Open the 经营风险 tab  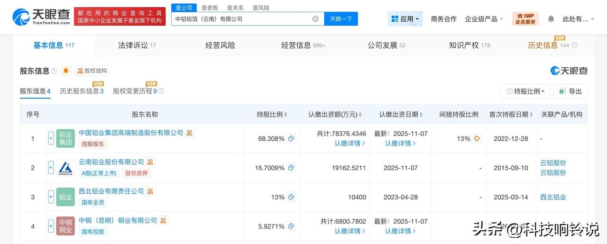tap(220, 45)
